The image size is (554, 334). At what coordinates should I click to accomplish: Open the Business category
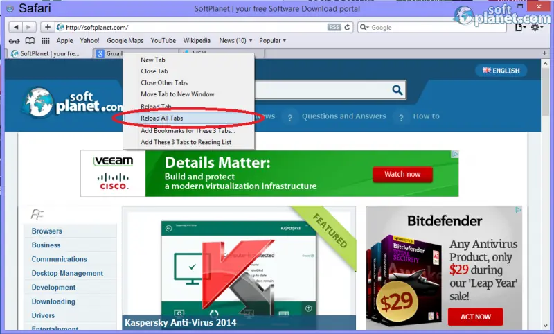(46, 245)
